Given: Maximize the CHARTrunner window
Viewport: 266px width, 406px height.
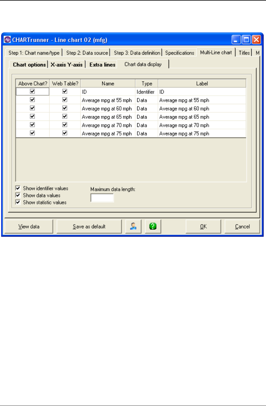Looking at the screenshot, I should 246,40.
